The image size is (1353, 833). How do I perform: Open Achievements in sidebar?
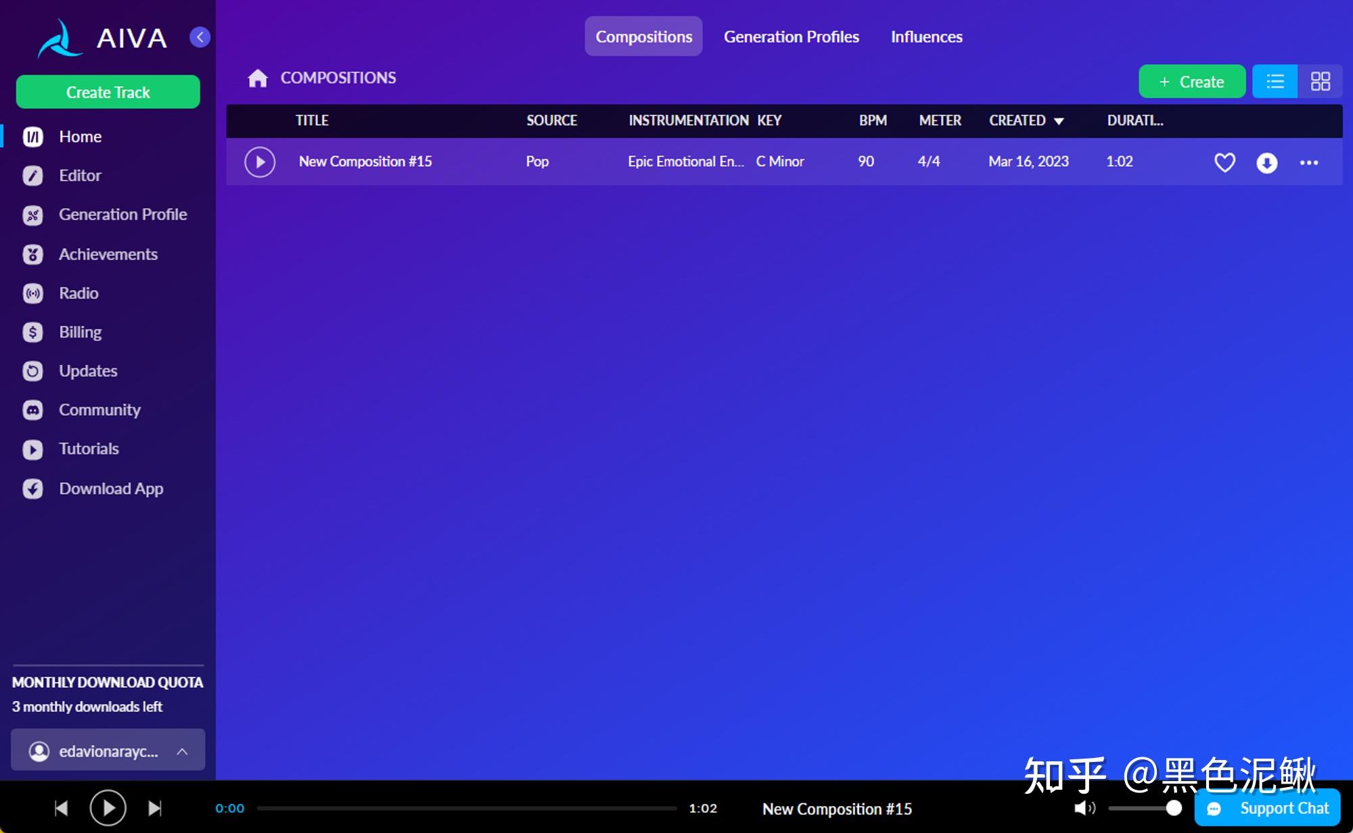point(108,254)
